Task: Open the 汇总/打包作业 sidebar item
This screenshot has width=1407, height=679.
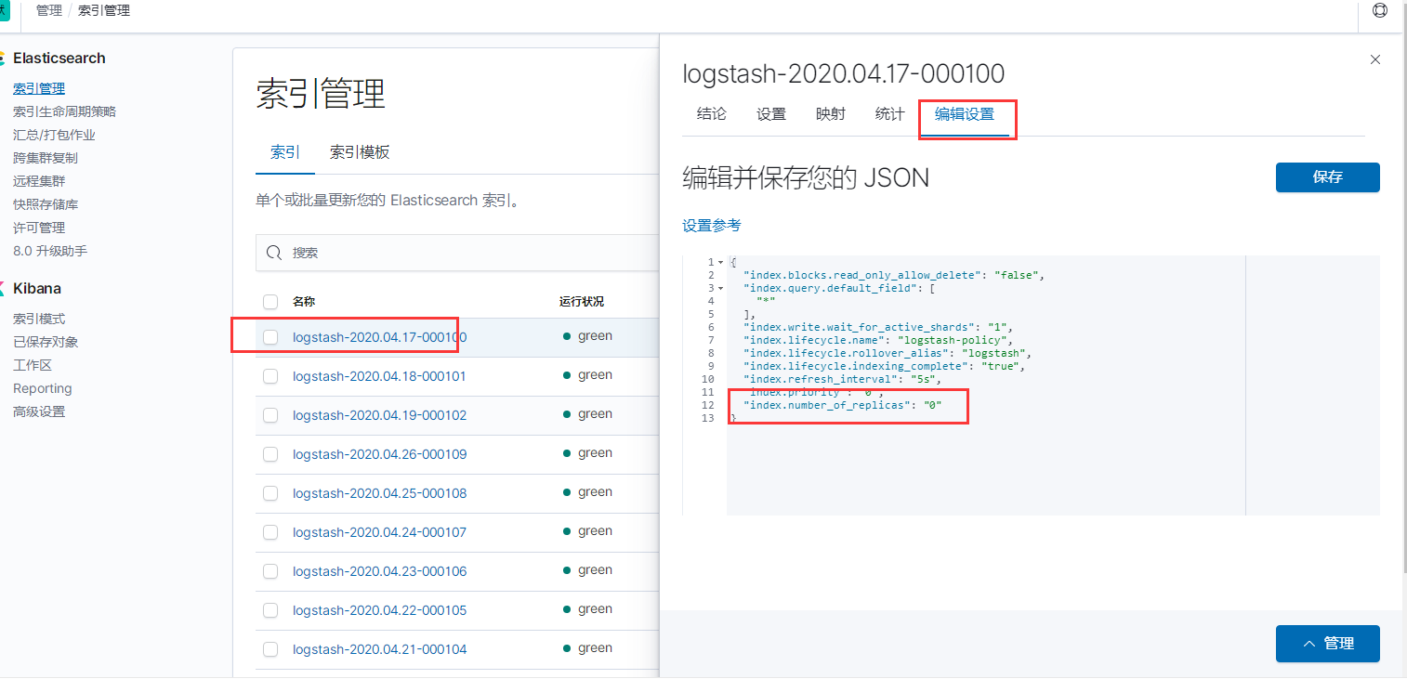Action: tap(54, 135)
